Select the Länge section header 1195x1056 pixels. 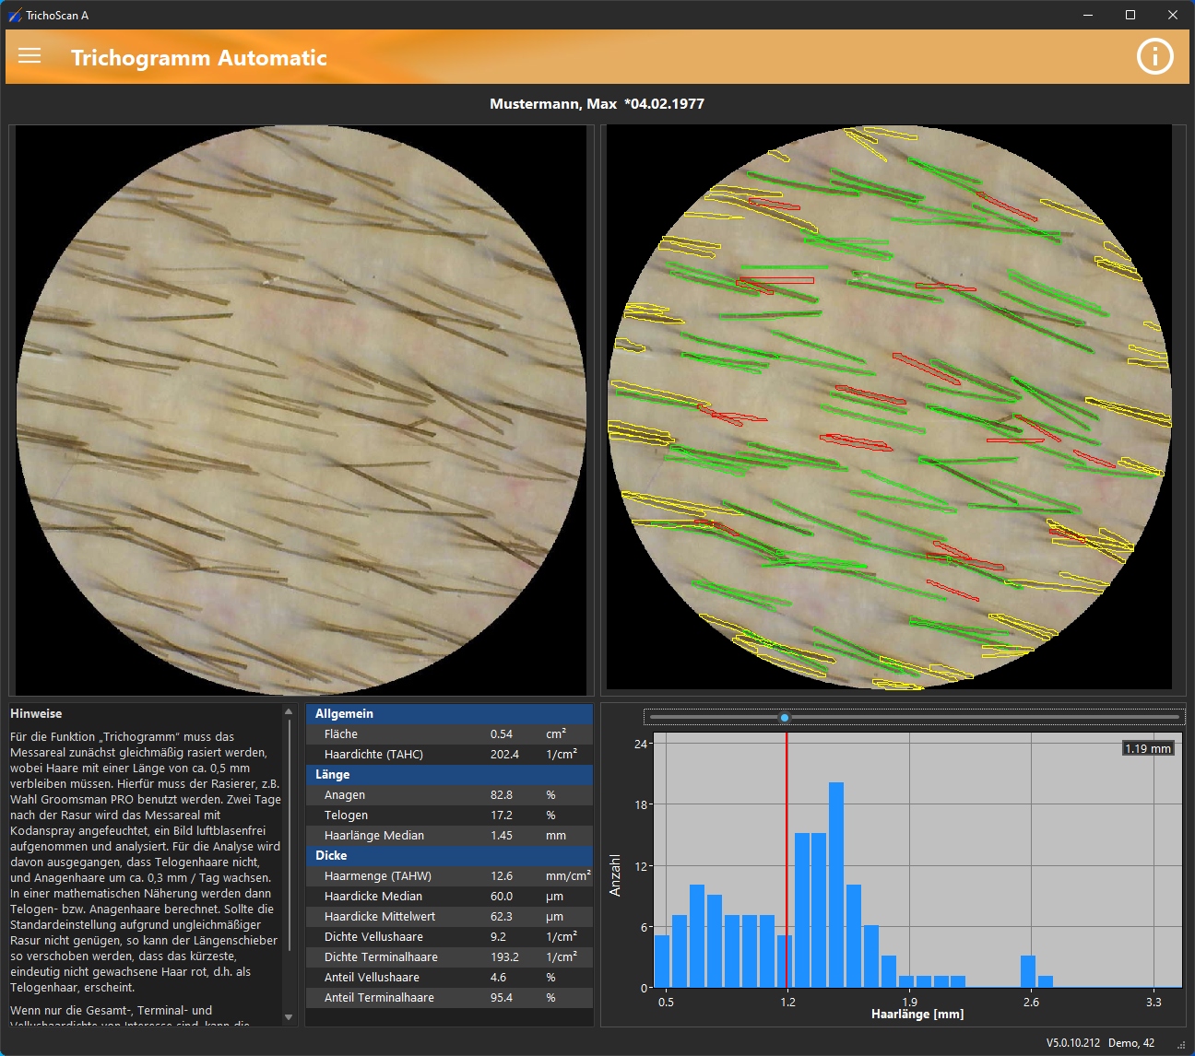coord(449,775)
